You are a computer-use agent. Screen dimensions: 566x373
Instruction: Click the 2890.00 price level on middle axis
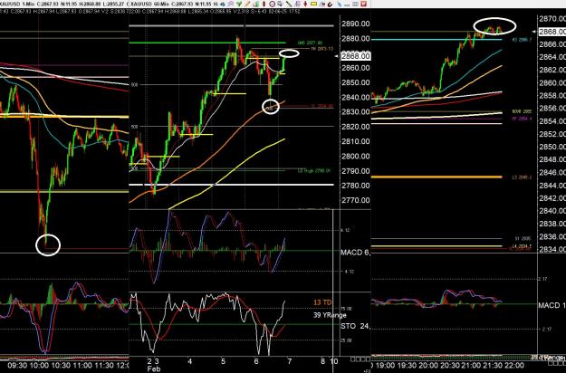pyautogui.click(x=356, y=24)
